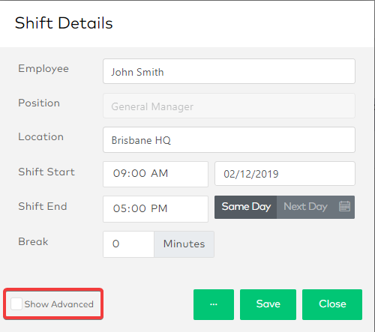Close the Shift Details dialog
This screenshot has height=332, width=375.
pyautogui.click(x=332, y=304)
